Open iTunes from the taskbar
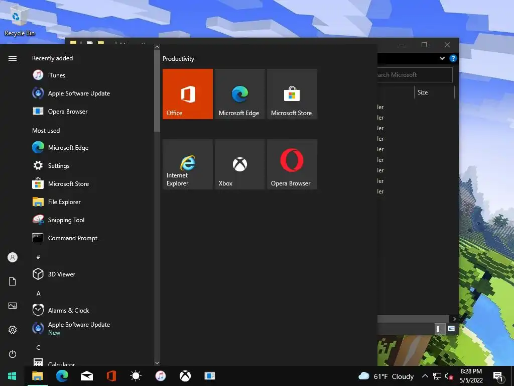 pos(160,376)
